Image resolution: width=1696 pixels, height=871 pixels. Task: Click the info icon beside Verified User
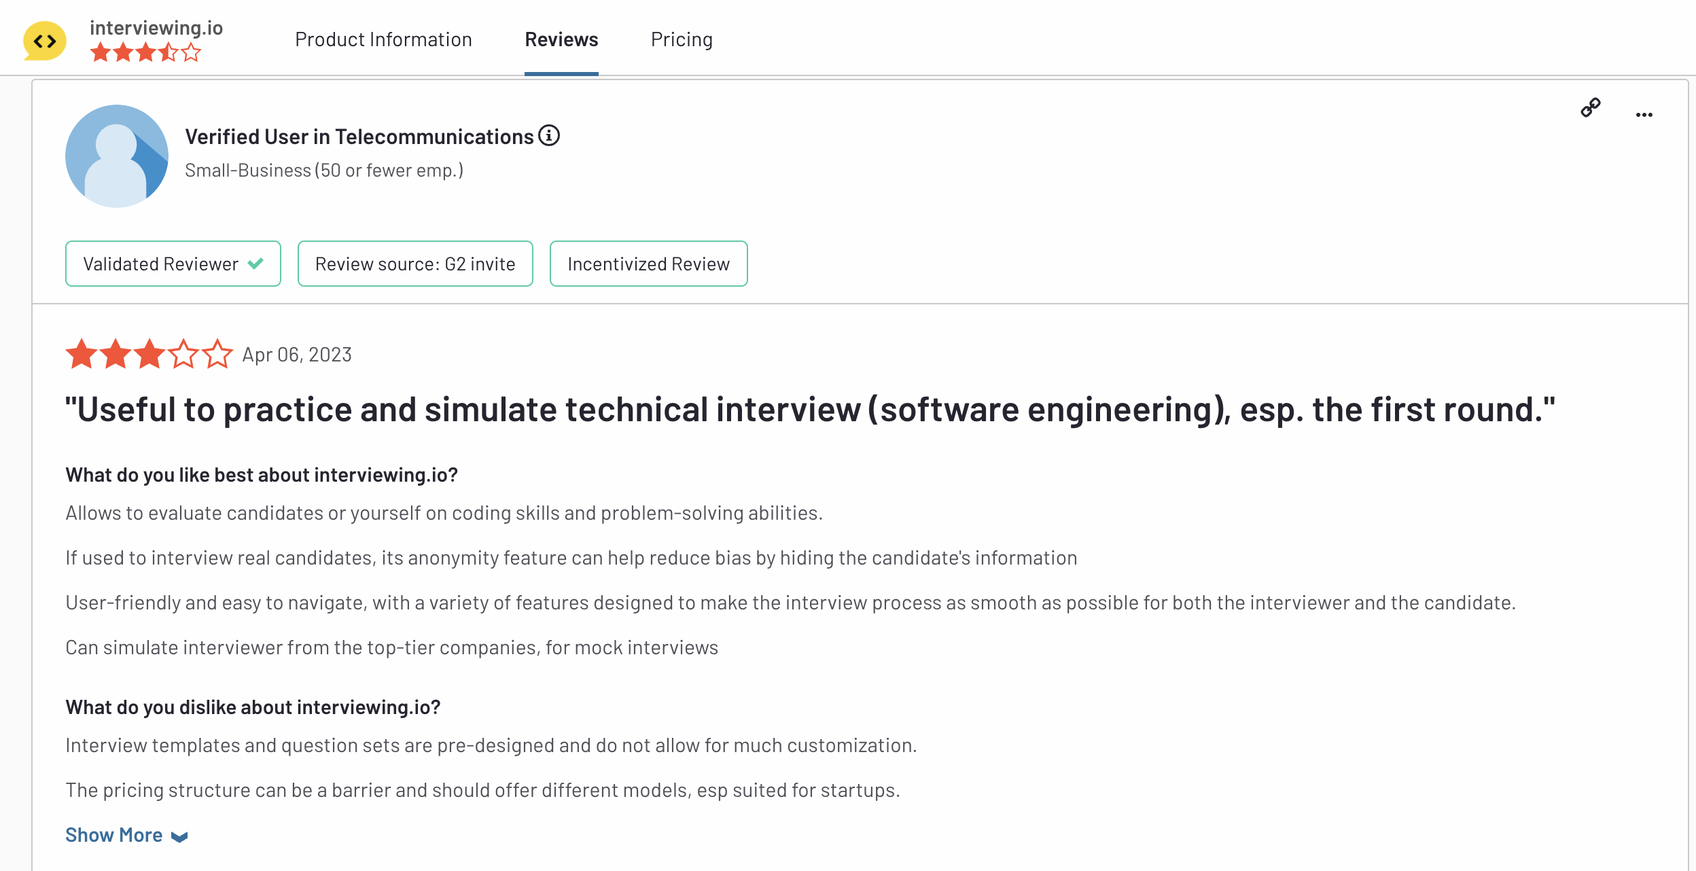549,135
